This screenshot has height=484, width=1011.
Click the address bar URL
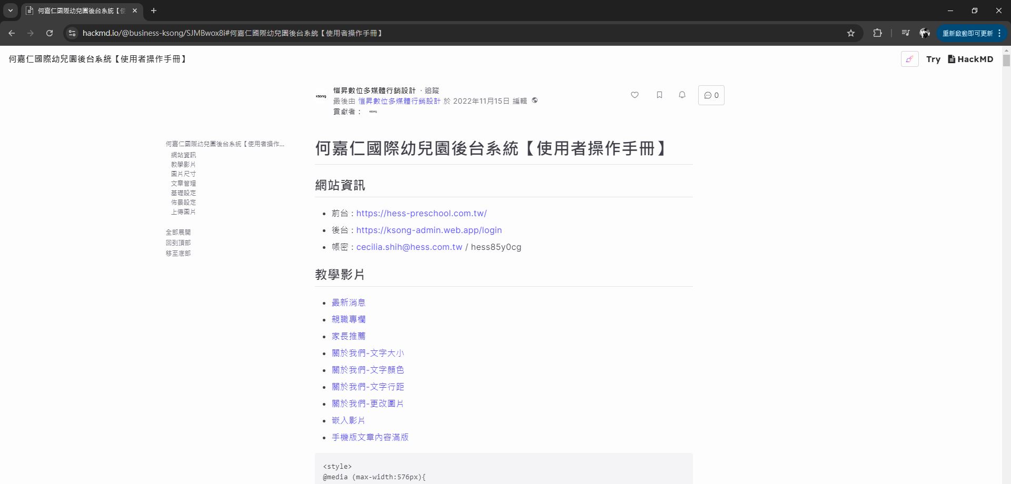click(232, 33)
